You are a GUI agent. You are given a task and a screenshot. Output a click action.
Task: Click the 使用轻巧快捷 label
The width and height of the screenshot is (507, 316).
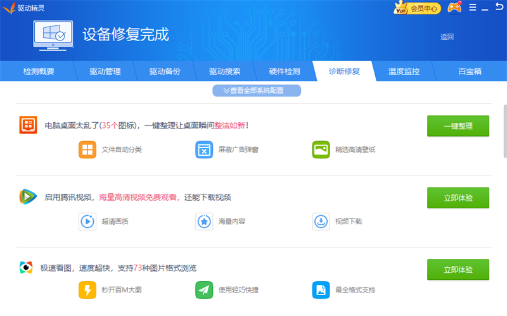coord(238,290)
